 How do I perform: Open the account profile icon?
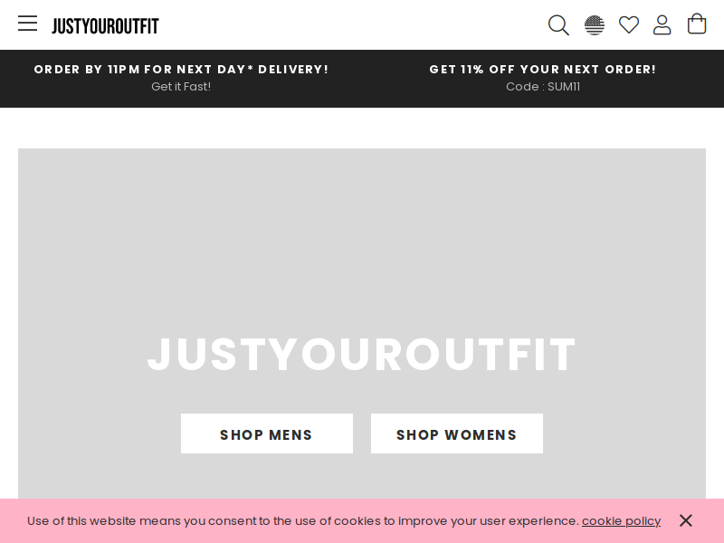click(x=662, y=25)
